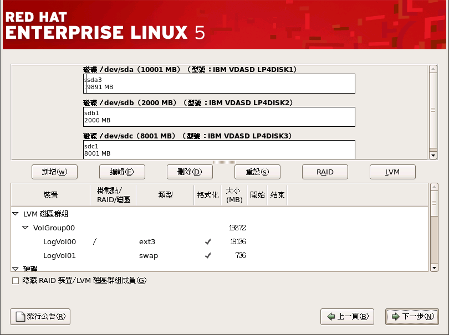This screenshot has height=335, width=449.
Task: Click partition list scrollbar up arrow
Action: point(434,187)
